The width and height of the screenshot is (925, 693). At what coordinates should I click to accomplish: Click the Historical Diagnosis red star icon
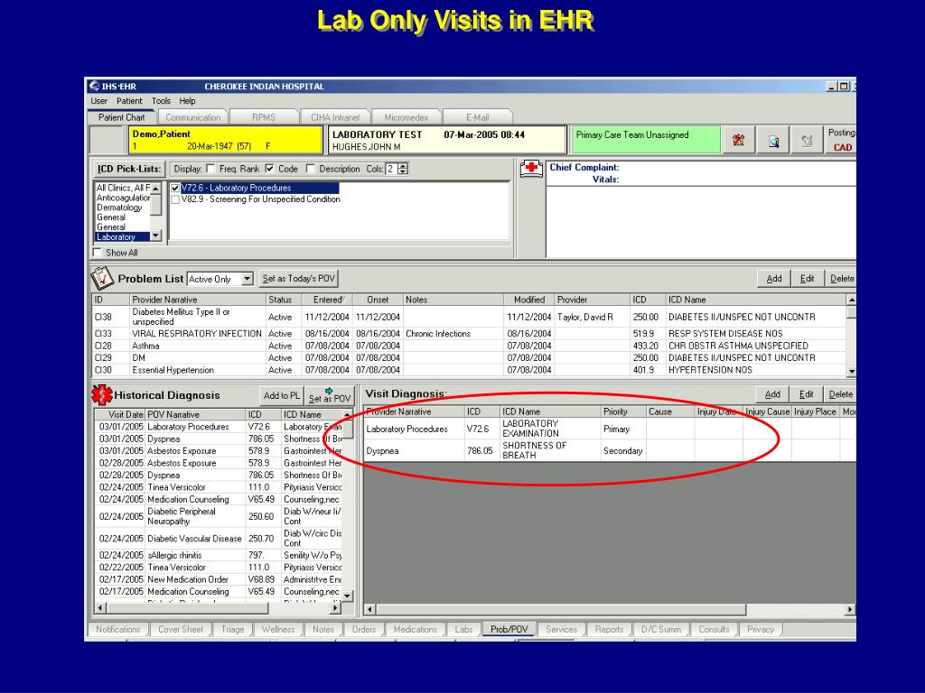102,395
